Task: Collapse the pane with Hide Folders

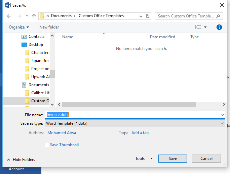Action: coord(21,160)
